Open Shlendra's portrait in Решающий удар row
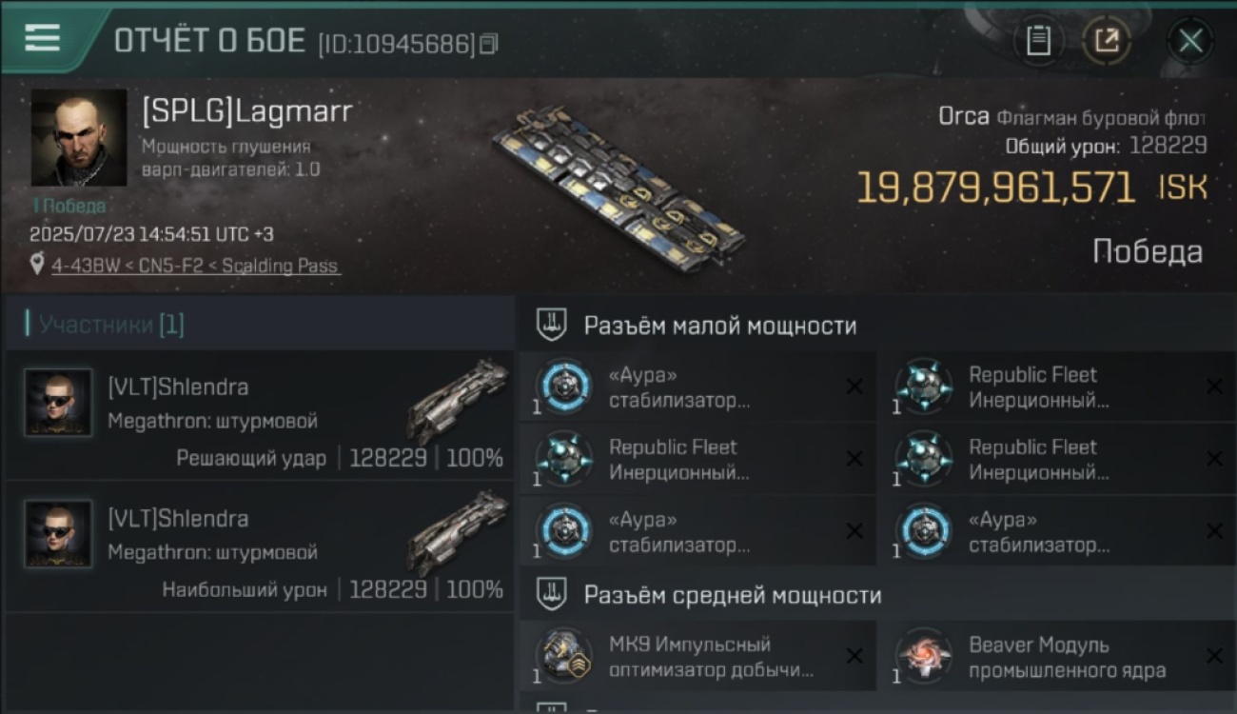This screenshot has width=1237, height=714. (x=59, y=403)
